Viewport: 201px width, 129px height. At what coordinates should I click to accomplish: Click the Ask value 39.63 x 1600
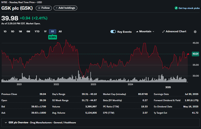pyautogui.click(x=38, y=113)
